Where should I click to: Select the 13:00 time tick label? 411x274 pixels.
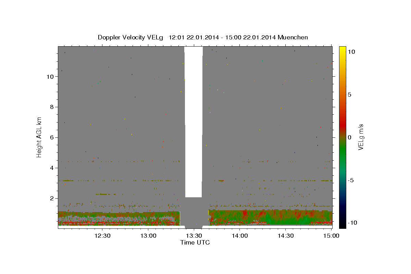[148, 236]
